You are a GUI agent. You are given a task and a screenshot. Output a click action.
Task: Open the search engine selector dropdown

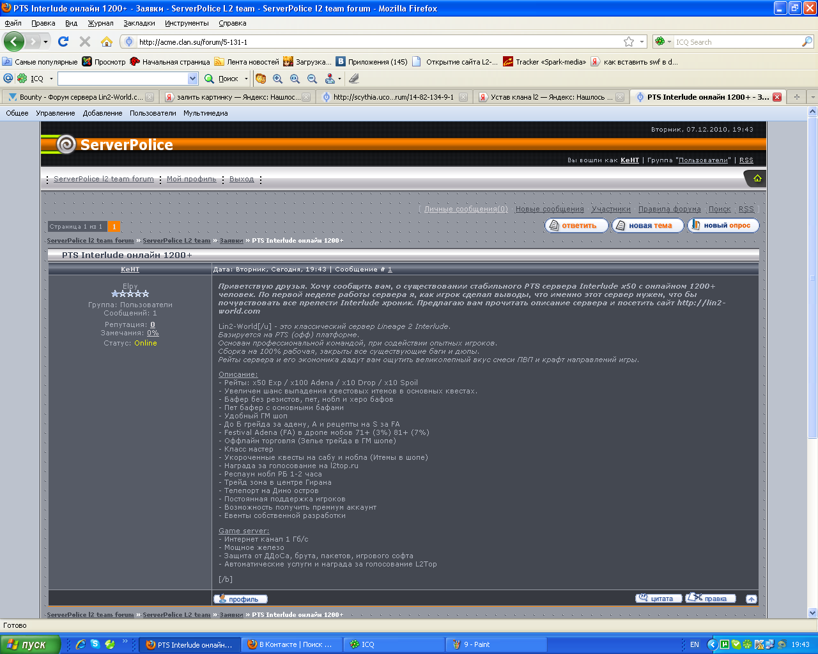pyautogui.click(x=670, y=42)
